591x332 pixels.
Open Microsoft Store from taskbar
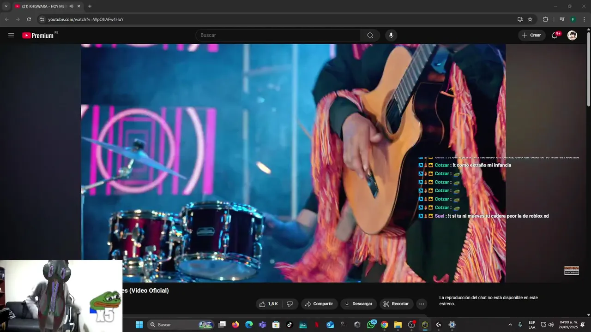[276, 325]
